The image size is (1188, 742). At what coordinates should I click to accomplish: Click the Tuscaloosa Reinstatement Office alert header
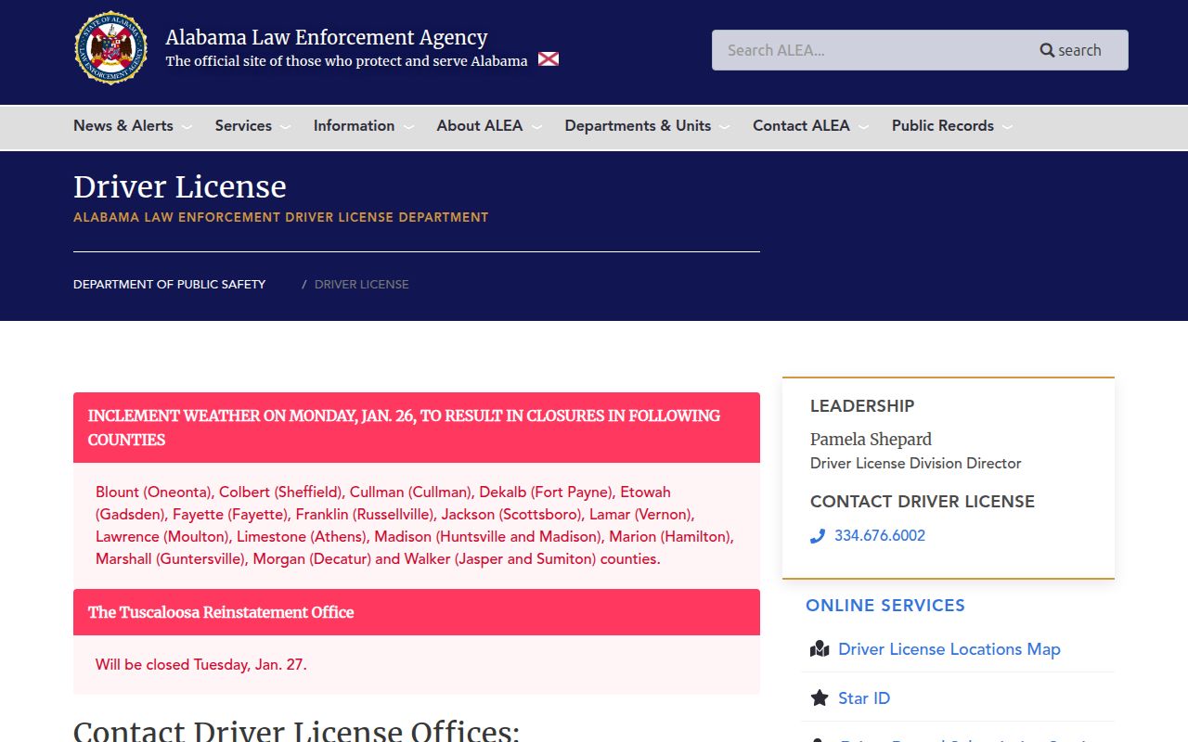(417, 612)
